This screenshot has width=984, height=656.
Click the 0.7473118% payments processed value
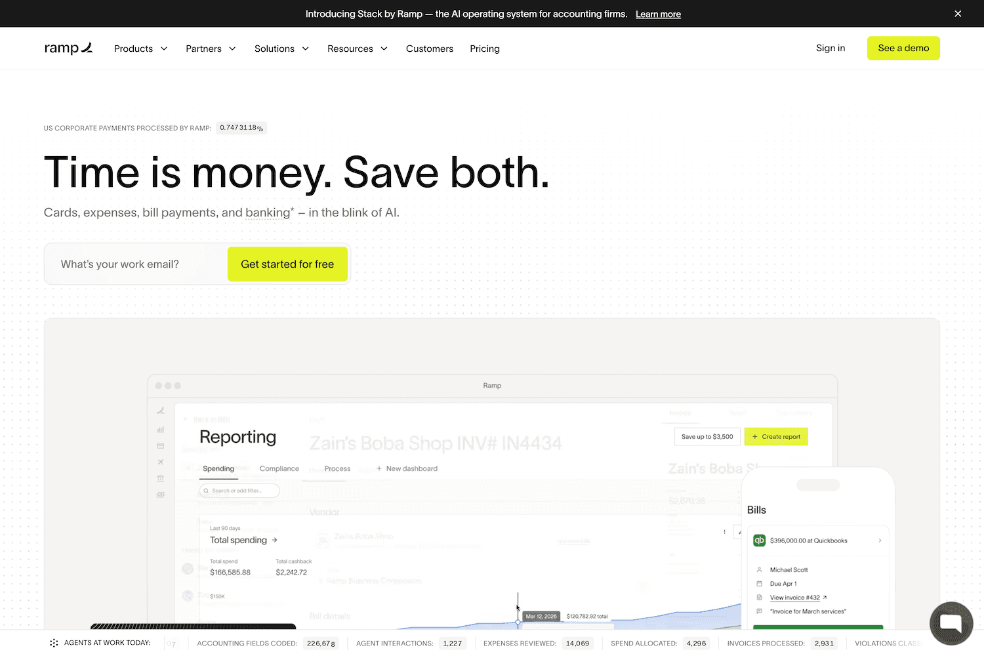click(x=241, y=128)
